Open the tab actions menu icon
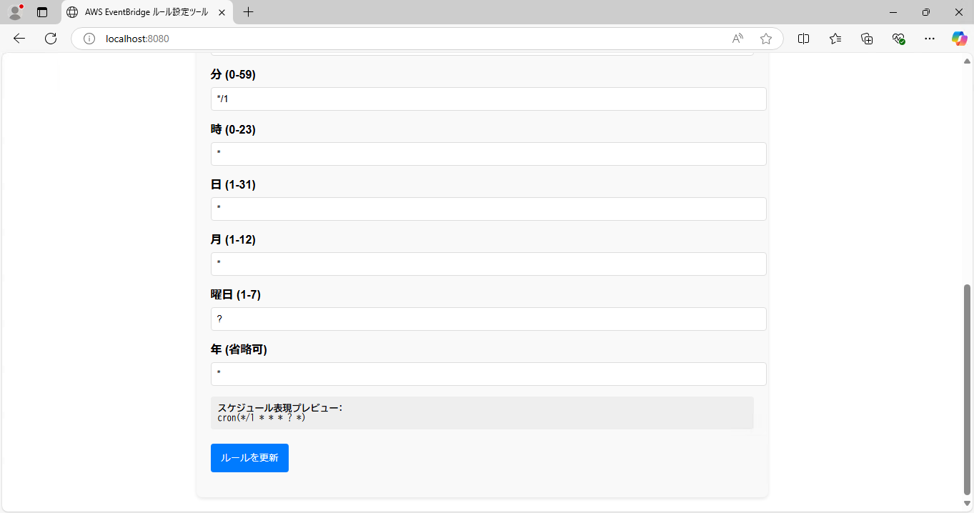The width and height of the screenshot is (974, 513). (x=42, y=12)
